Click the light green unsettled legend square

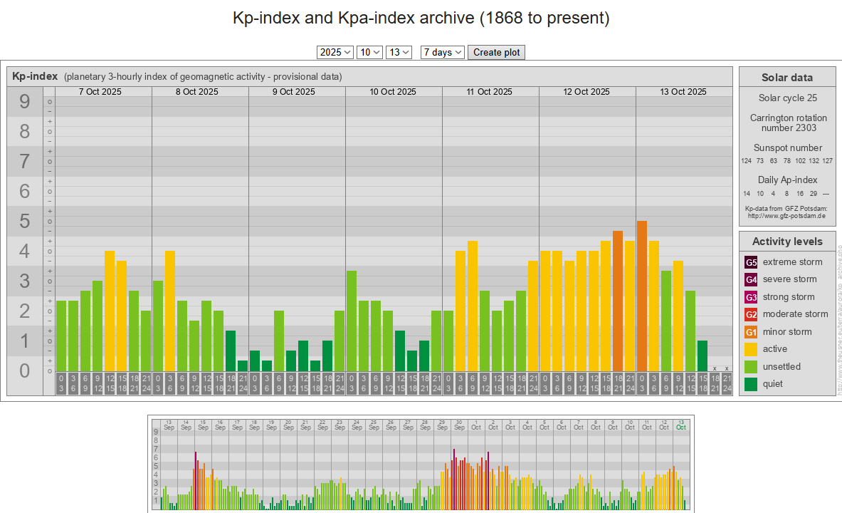(751, 367)
